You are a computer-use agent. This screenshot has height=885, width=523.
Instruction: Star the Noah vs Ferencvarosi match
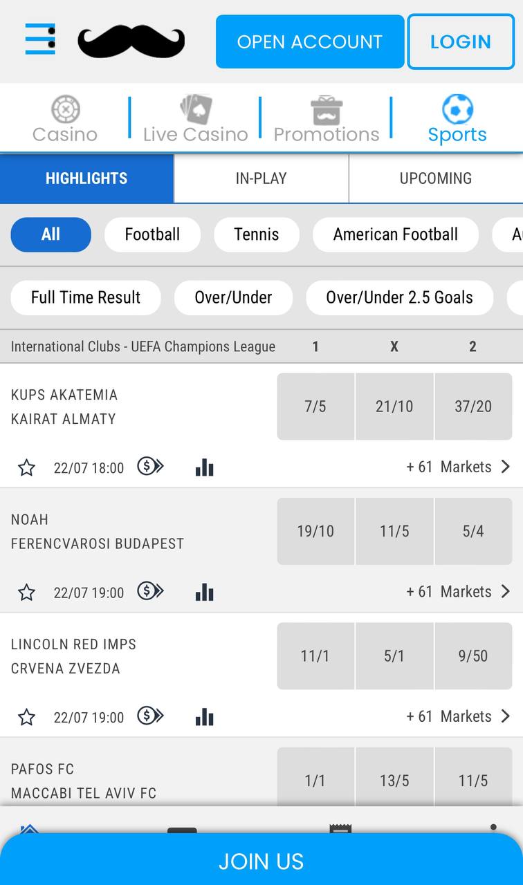tap(26, 593)
